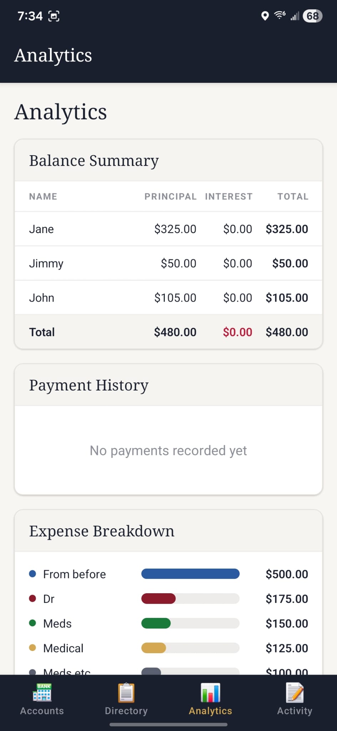The image size is (337, 731).
Task: Click the red Dr expense bar
Action: 159,599
